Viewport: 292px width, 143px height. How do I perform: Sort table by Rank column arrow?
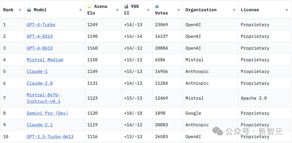[x=20, y=10]
